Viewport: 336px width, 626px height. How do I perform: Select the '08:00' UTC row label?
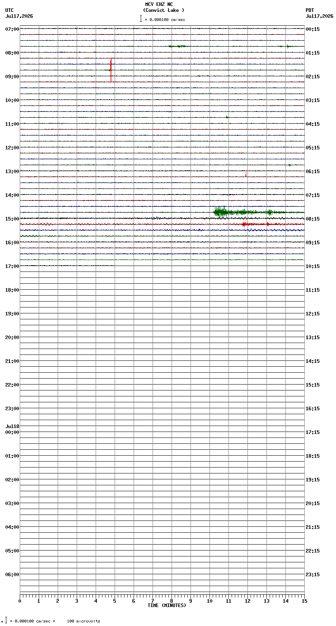click(12, 53)
